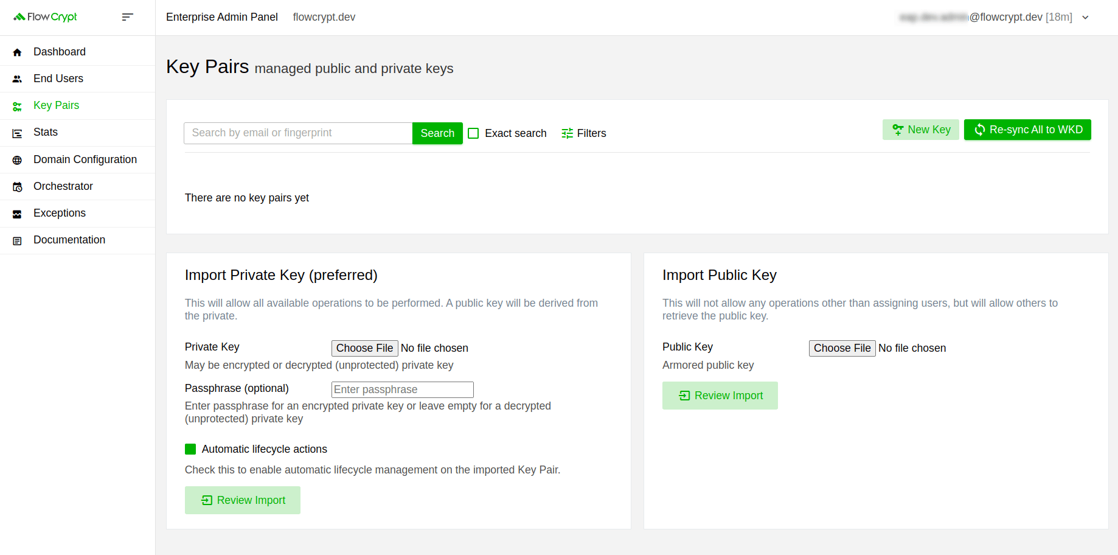The width and height of the screenshot is (1118, 555).
Task: Choose File for Private Key
Action: 365,348
